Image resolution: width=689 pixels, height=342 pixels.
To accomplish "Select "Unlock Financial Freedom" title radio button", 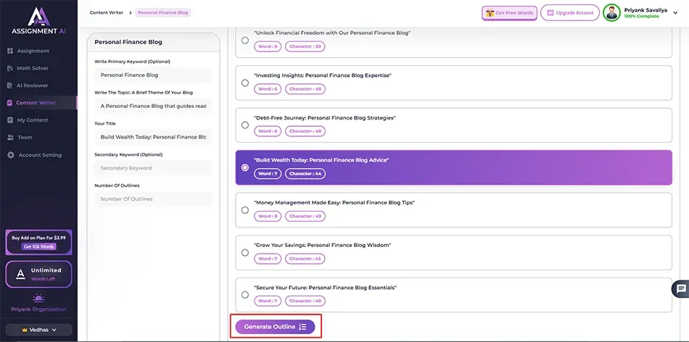I will 245,41.
